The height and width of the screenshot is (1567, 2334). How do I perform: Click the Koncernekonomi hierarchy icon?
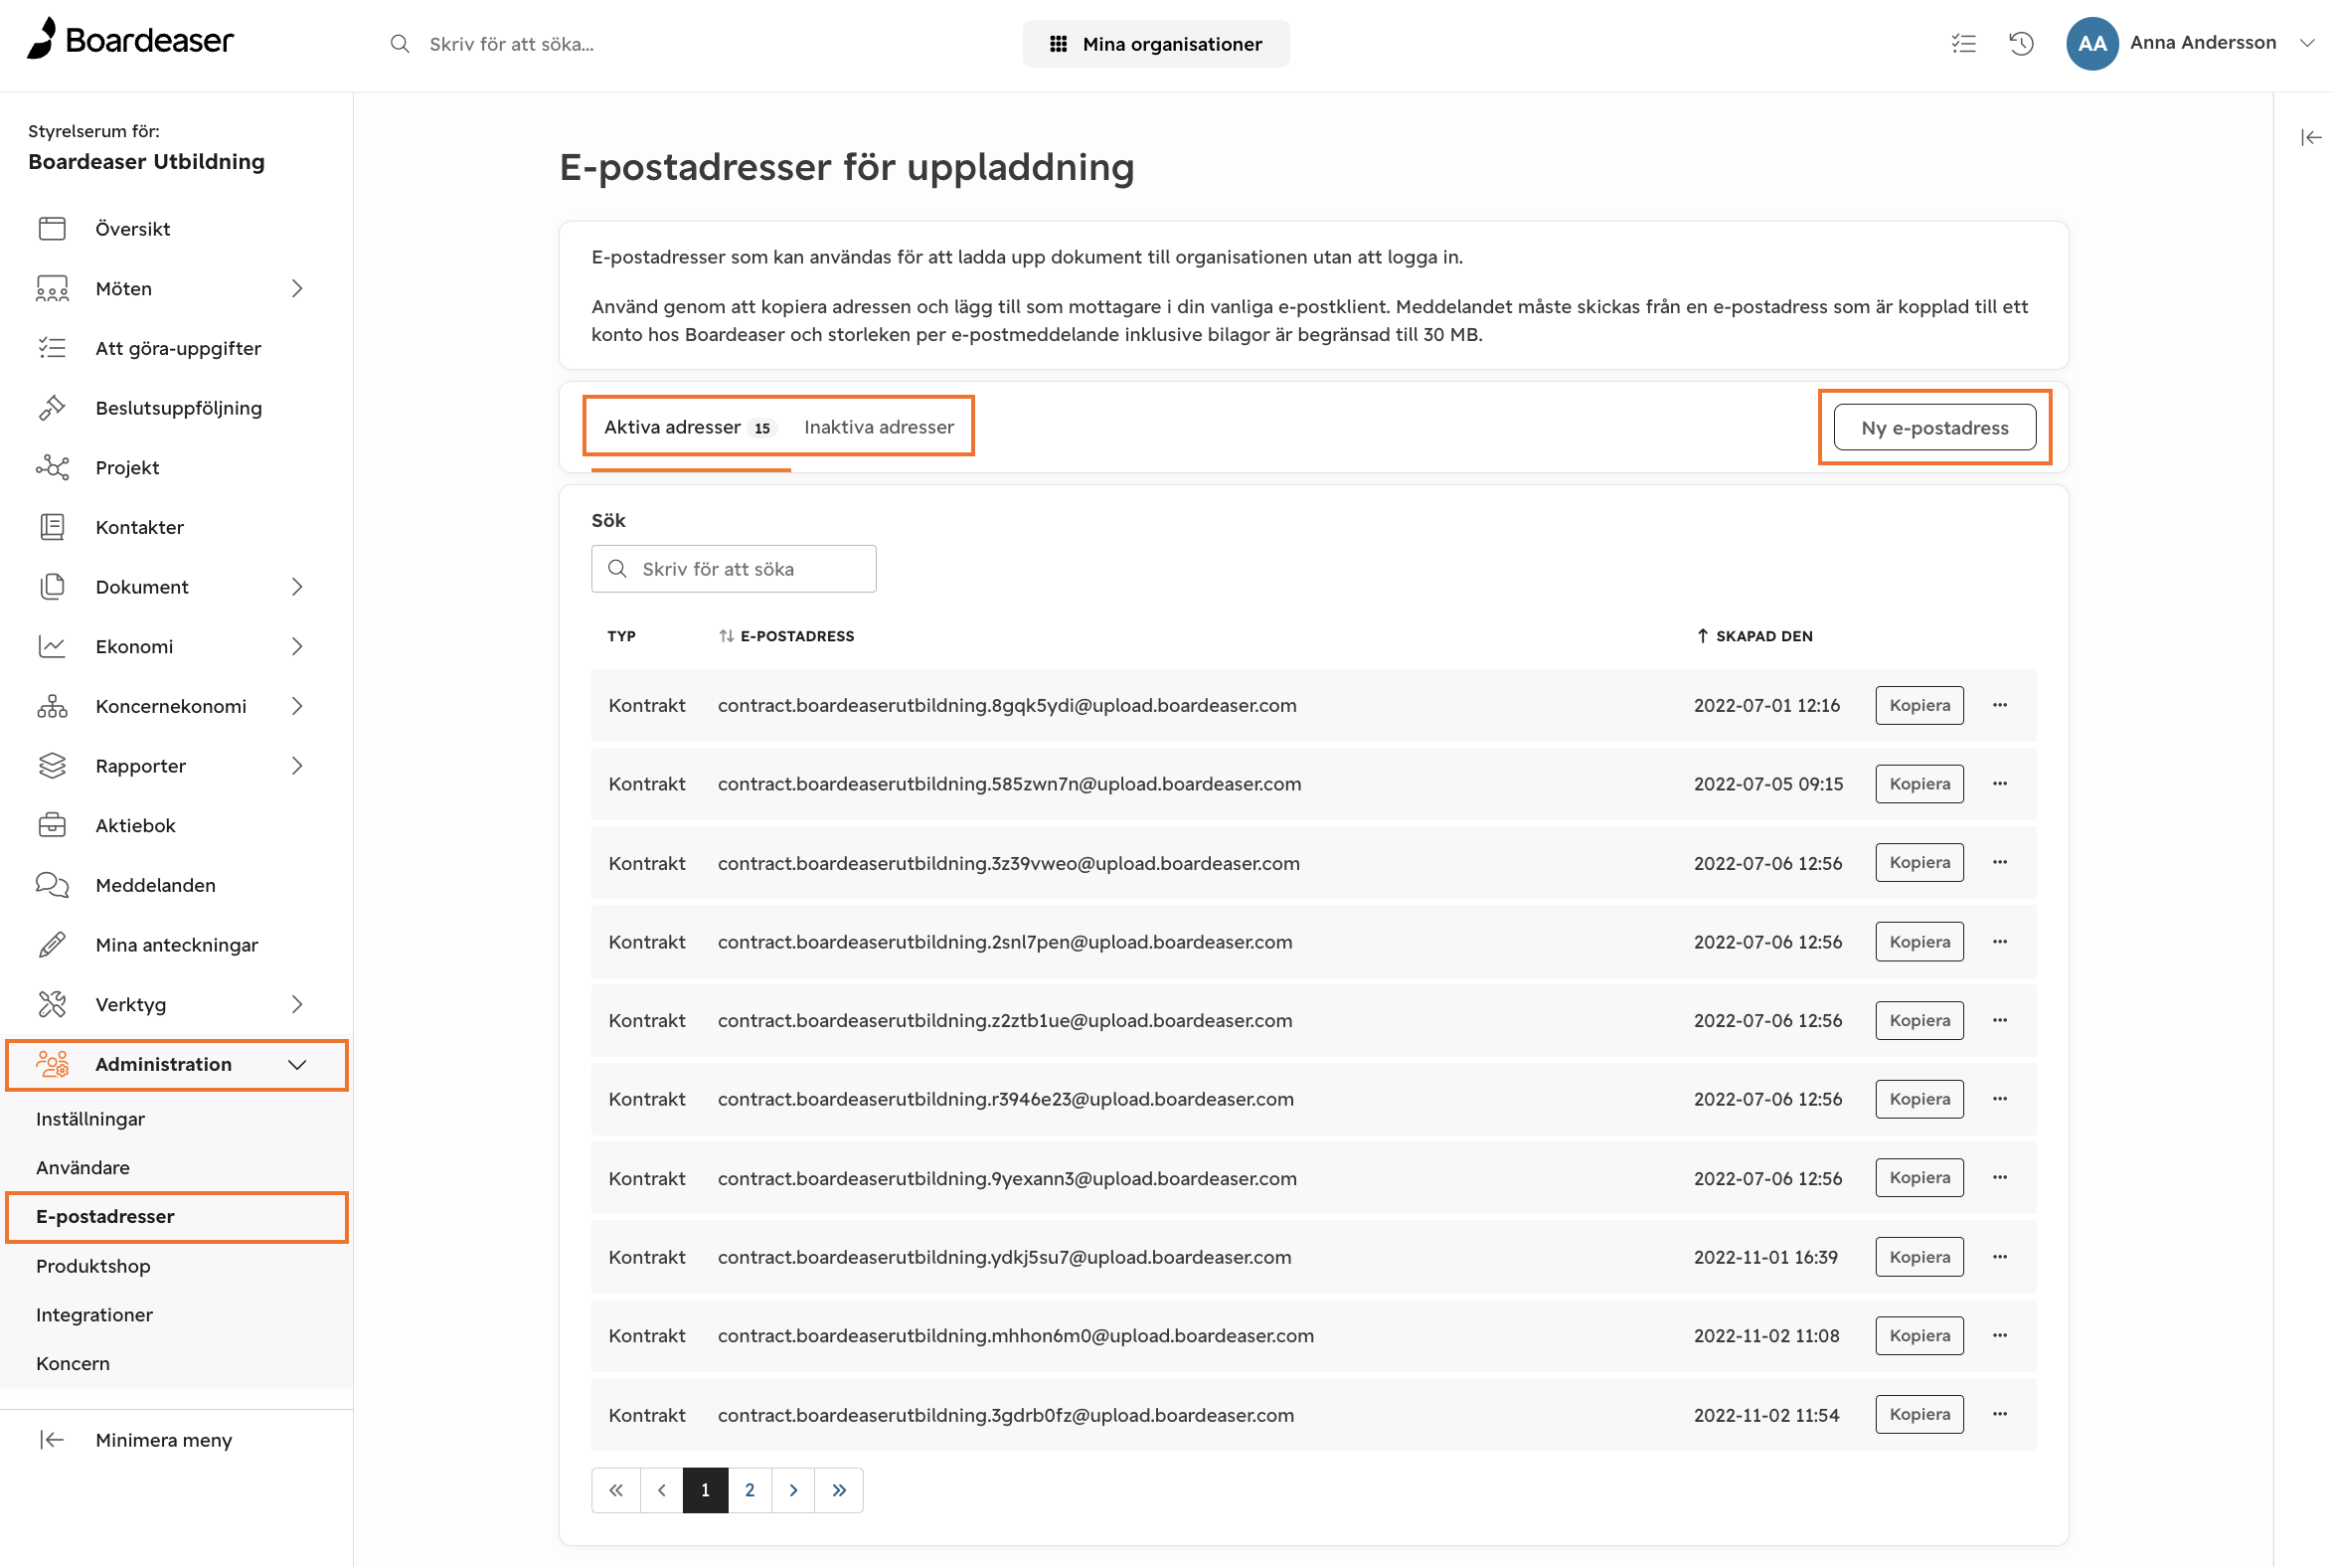52,707
